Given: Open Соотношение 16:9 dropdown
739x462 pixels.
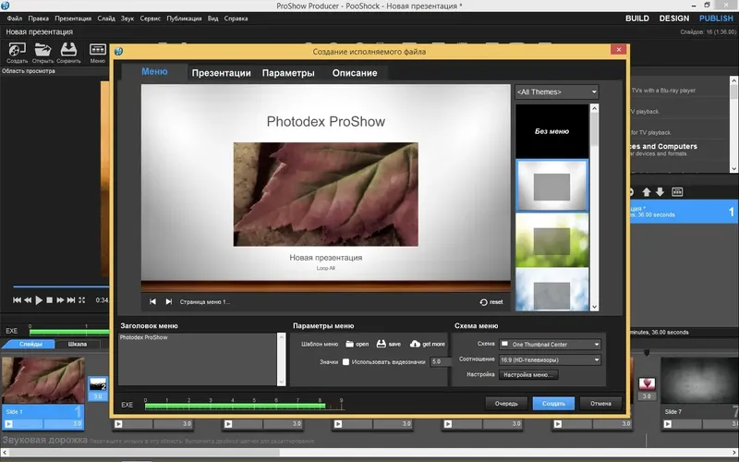Looking at the screenshot, I should tap(550, 359).
